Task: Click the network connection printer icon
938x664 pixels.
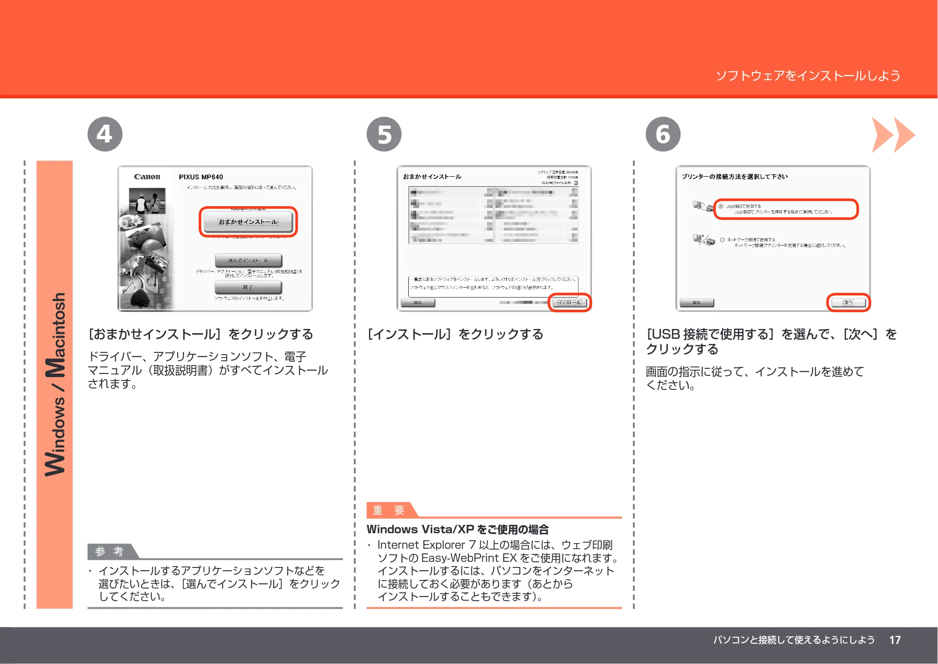Action: 703,239
